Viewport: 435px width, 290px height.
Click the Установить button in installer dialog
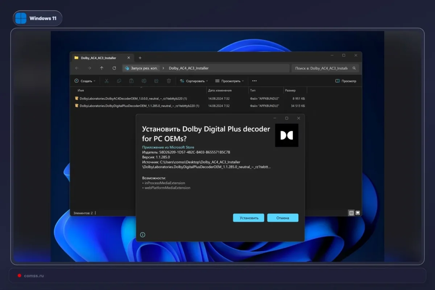click(x=248, y=218)
